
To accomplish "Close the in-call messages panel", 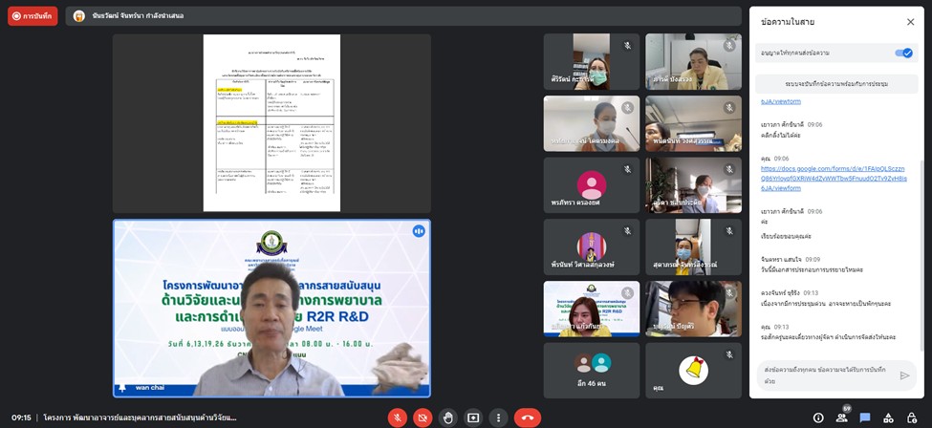I will click(x=910, y=22).
